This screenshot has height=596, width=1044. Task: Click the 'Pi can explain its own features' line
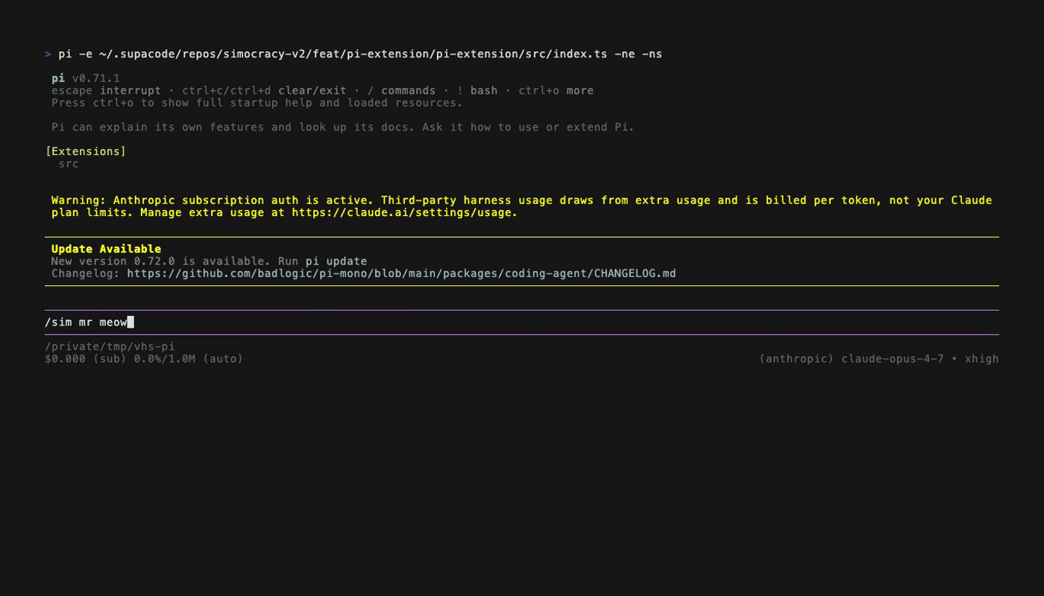coord(343,127)
